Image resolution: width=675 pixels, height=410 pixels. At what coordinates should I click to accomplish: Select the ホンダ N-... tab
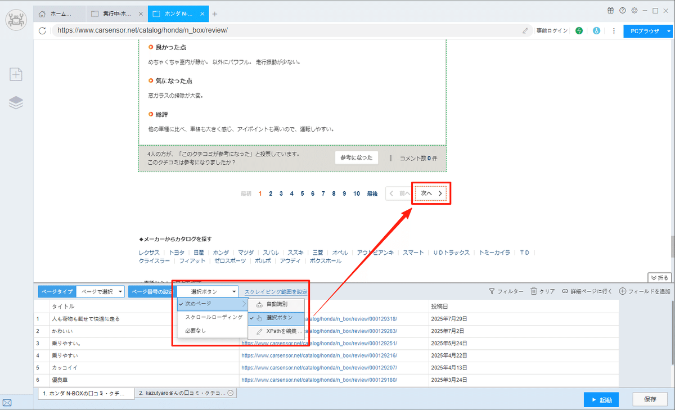178,13
